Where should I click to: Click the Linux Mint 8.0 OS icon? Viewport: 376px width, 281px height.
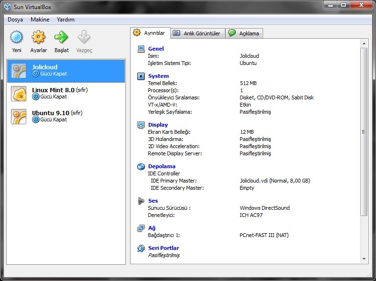pos(19,94)
